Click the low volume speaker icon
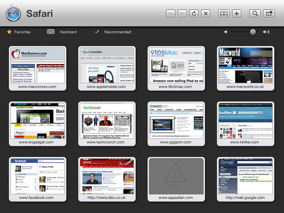The width and height of the screenshot is (284, 213). pyautogui.click(x=226, y=32)
